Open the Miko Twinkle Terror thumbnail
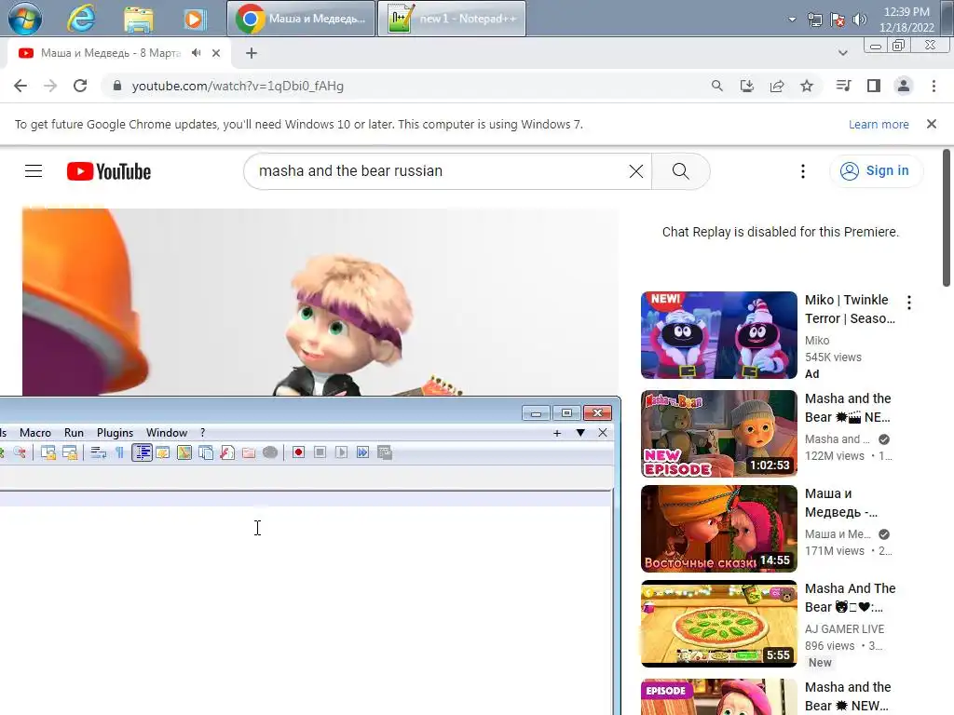Image resolution: width=954 pixels, height=715 pixels. click(718, 335)
